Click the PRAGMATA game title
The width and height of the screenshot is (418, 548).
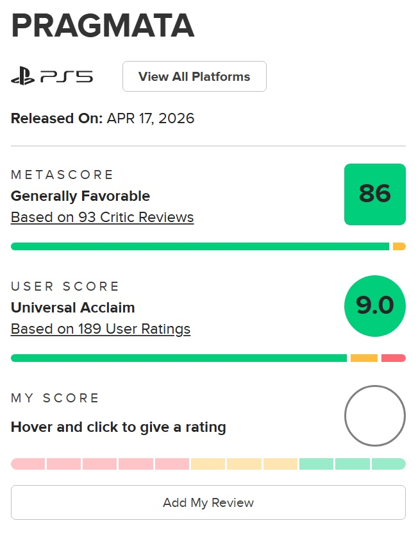pyautogui.click(x=103, y=26)
